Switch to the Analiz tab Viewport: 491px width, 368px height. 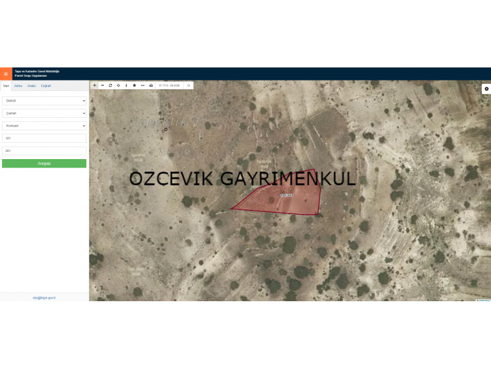31,86
